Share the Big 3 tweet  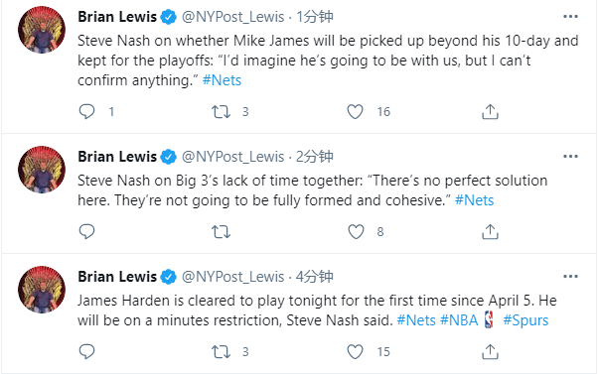(x=490, y=232)
